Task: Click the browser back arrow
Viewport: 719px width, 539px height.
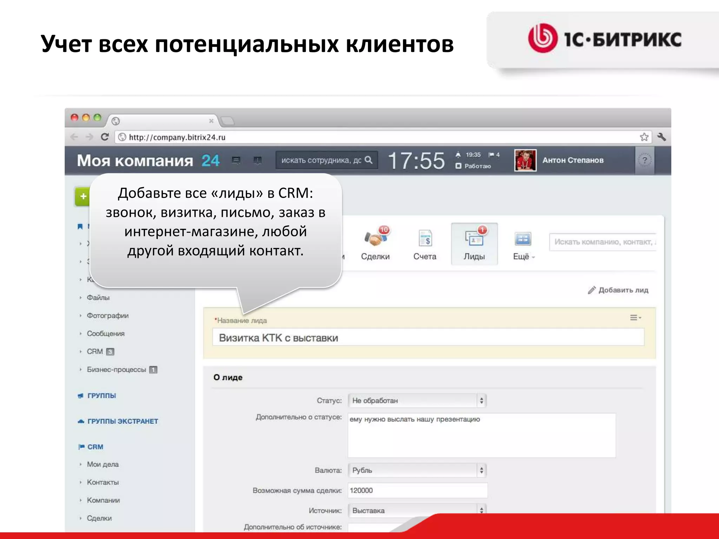Action: [74, 137]
